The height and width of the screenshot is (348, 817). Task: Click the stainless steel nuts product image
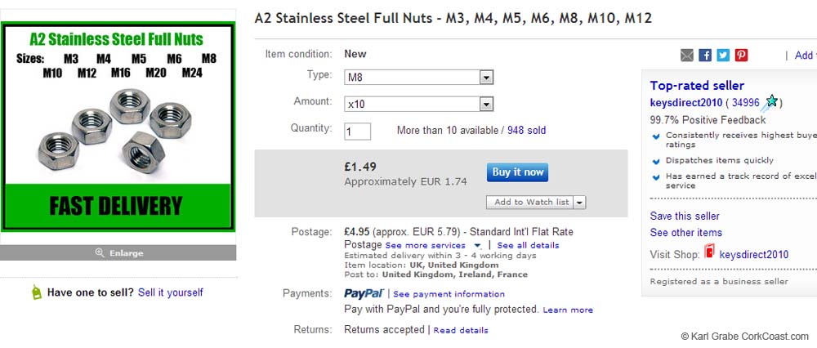click(118, 127)
